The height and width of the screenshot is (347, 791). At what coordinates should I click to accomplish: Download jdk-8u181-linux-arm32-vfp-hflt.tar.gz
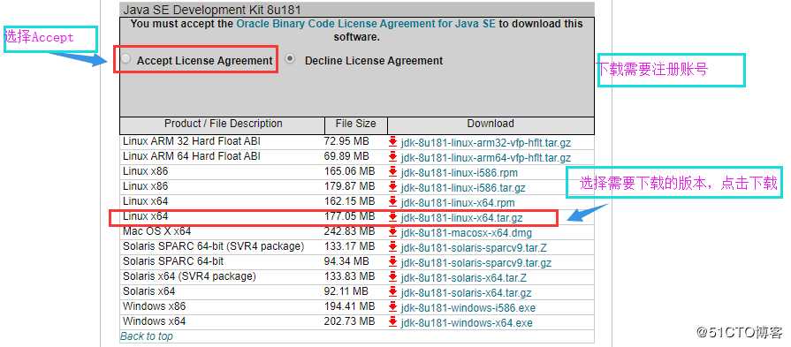click(x=486, y=143)
